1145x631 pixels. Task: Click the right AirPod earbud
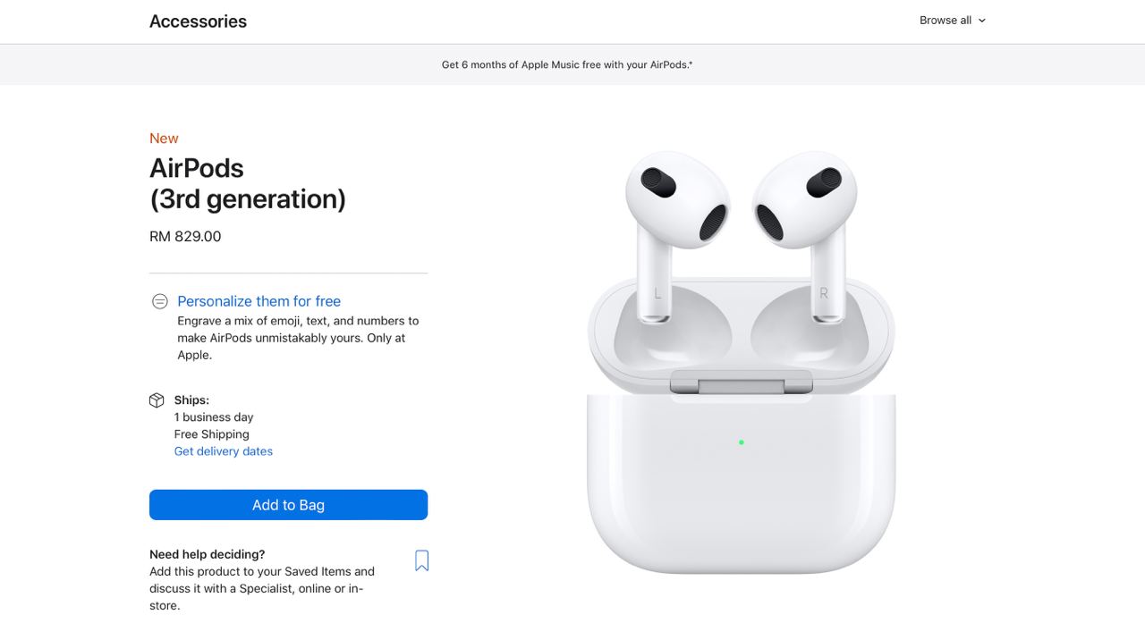coord(809,234)
